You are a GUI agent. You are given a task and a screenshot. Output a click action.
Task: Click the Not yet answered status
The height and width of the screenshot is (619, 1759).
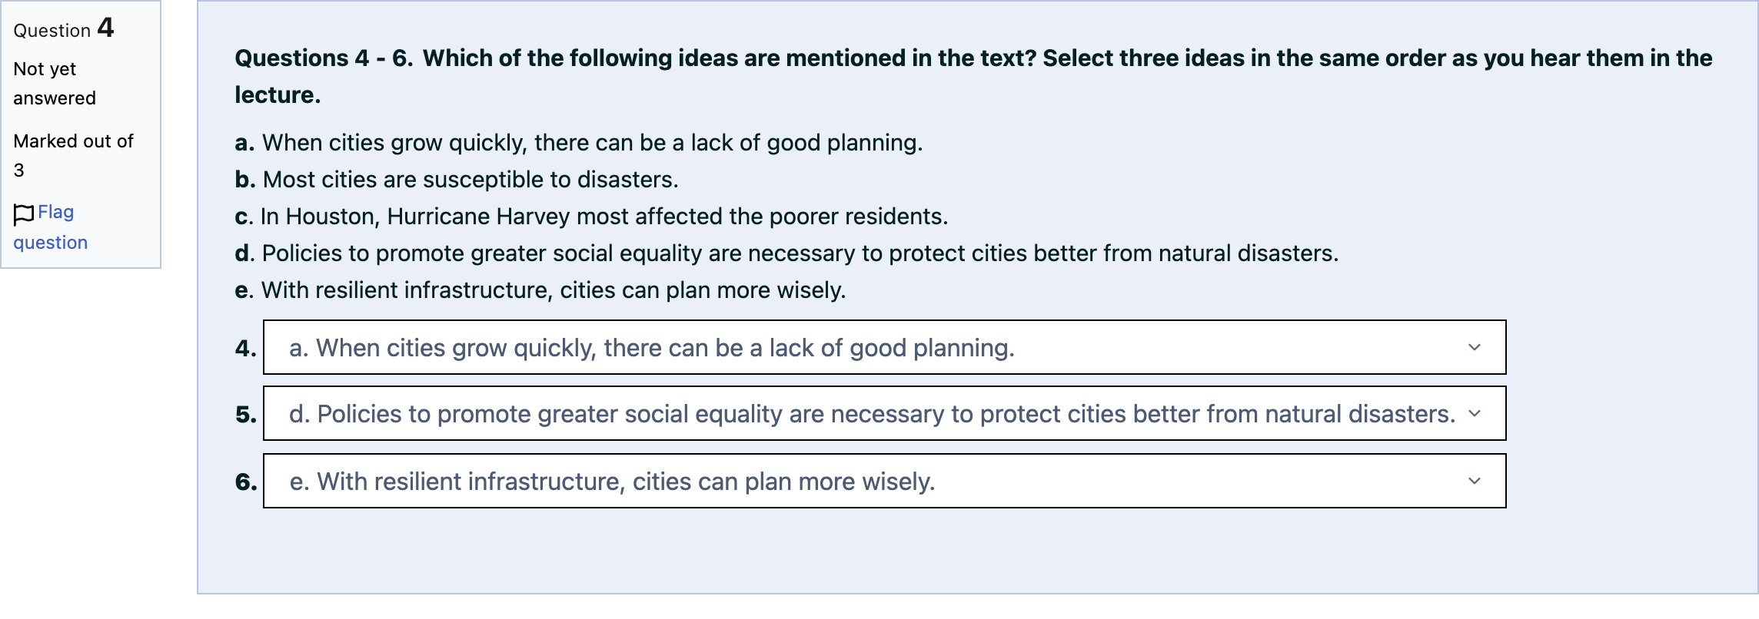point(55,84)
